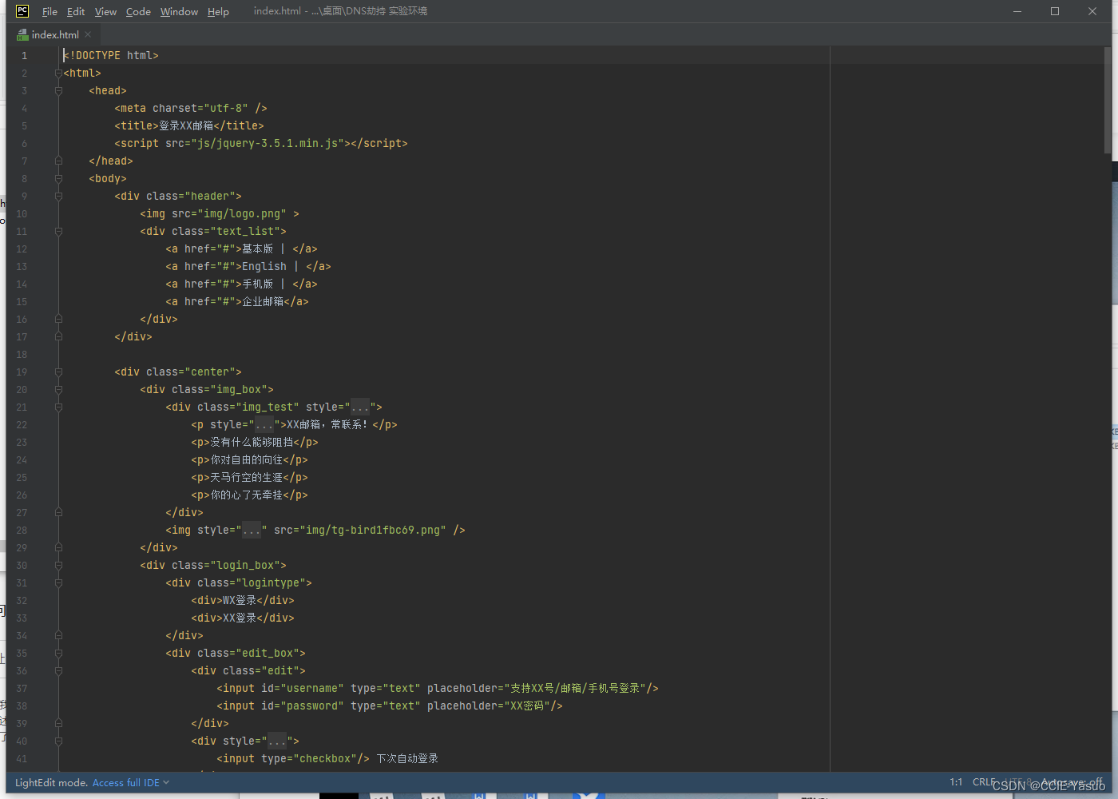
Task: Expand folded style value on img_test div
Action: (360, 407)
